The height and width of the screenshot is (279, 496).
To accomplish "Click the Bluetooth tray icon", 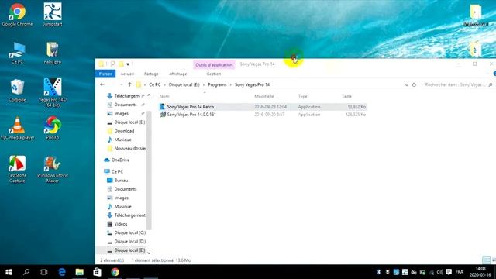I will (x=379, y=272).
